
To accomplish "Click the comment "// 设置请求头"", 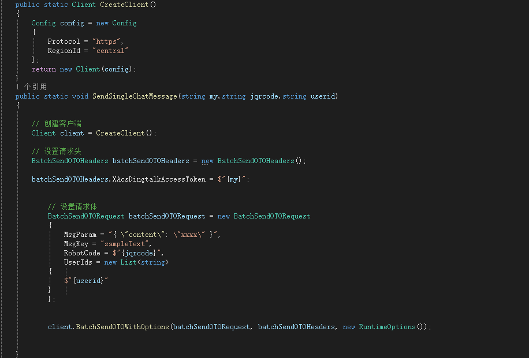I will 57,151.
